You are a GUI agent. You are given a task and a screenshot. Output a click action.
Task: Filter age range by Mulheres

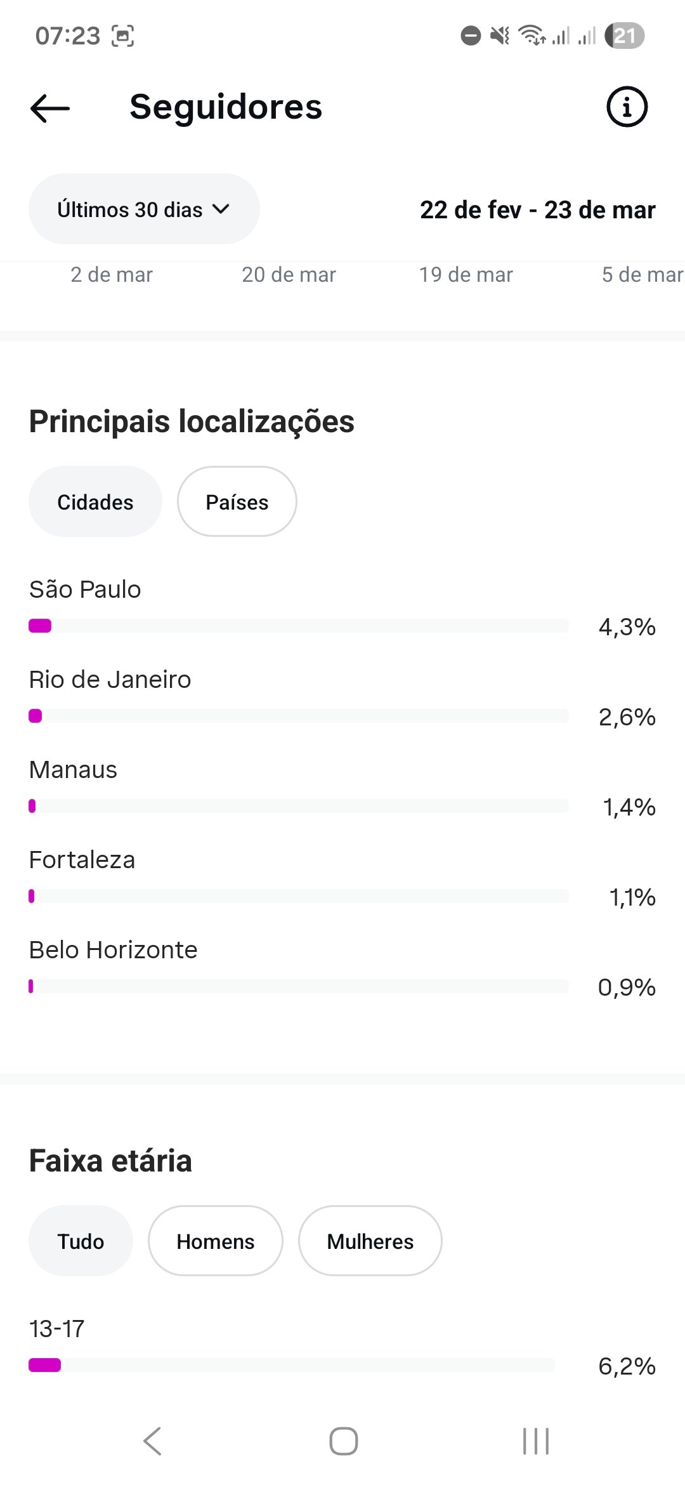pos(370,1241)
